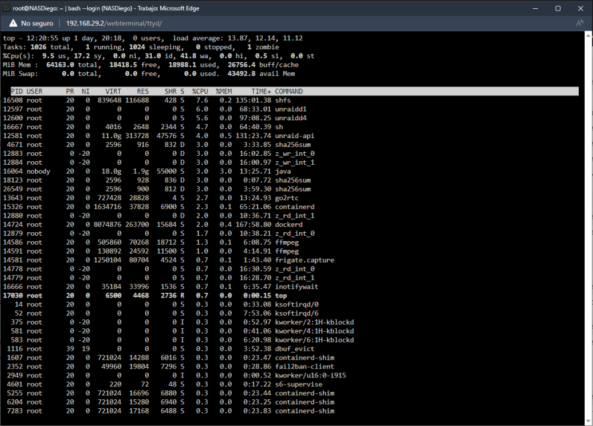
Task: Click PID 16508 in process list
Action: click(x=13, y=100)
